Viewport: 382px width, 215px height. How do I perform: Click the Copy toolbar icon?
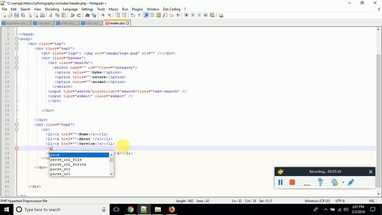(x=57, y=15)
